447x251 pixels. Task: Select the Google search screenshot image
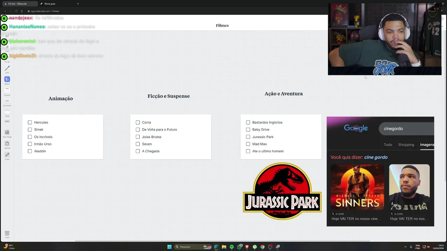tap(380, 172)
